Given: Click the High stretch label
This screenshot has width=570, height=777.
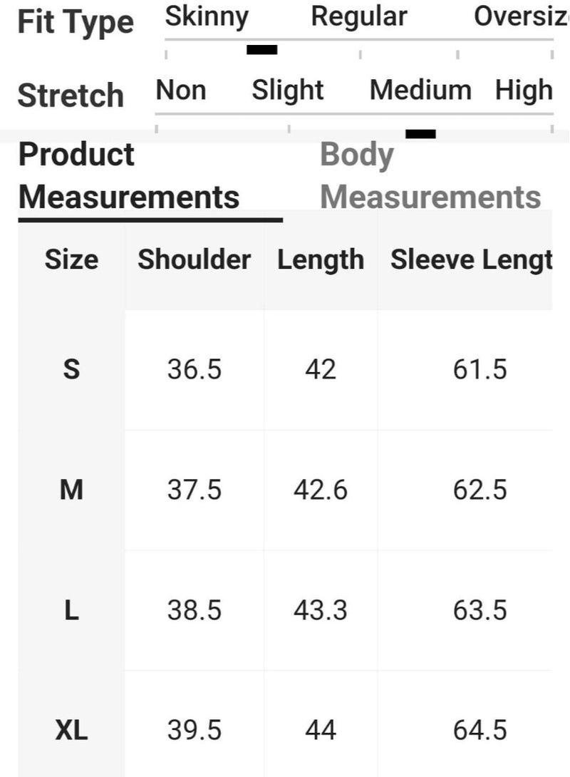Looking at the screenshot, I should tap(524, 91).
